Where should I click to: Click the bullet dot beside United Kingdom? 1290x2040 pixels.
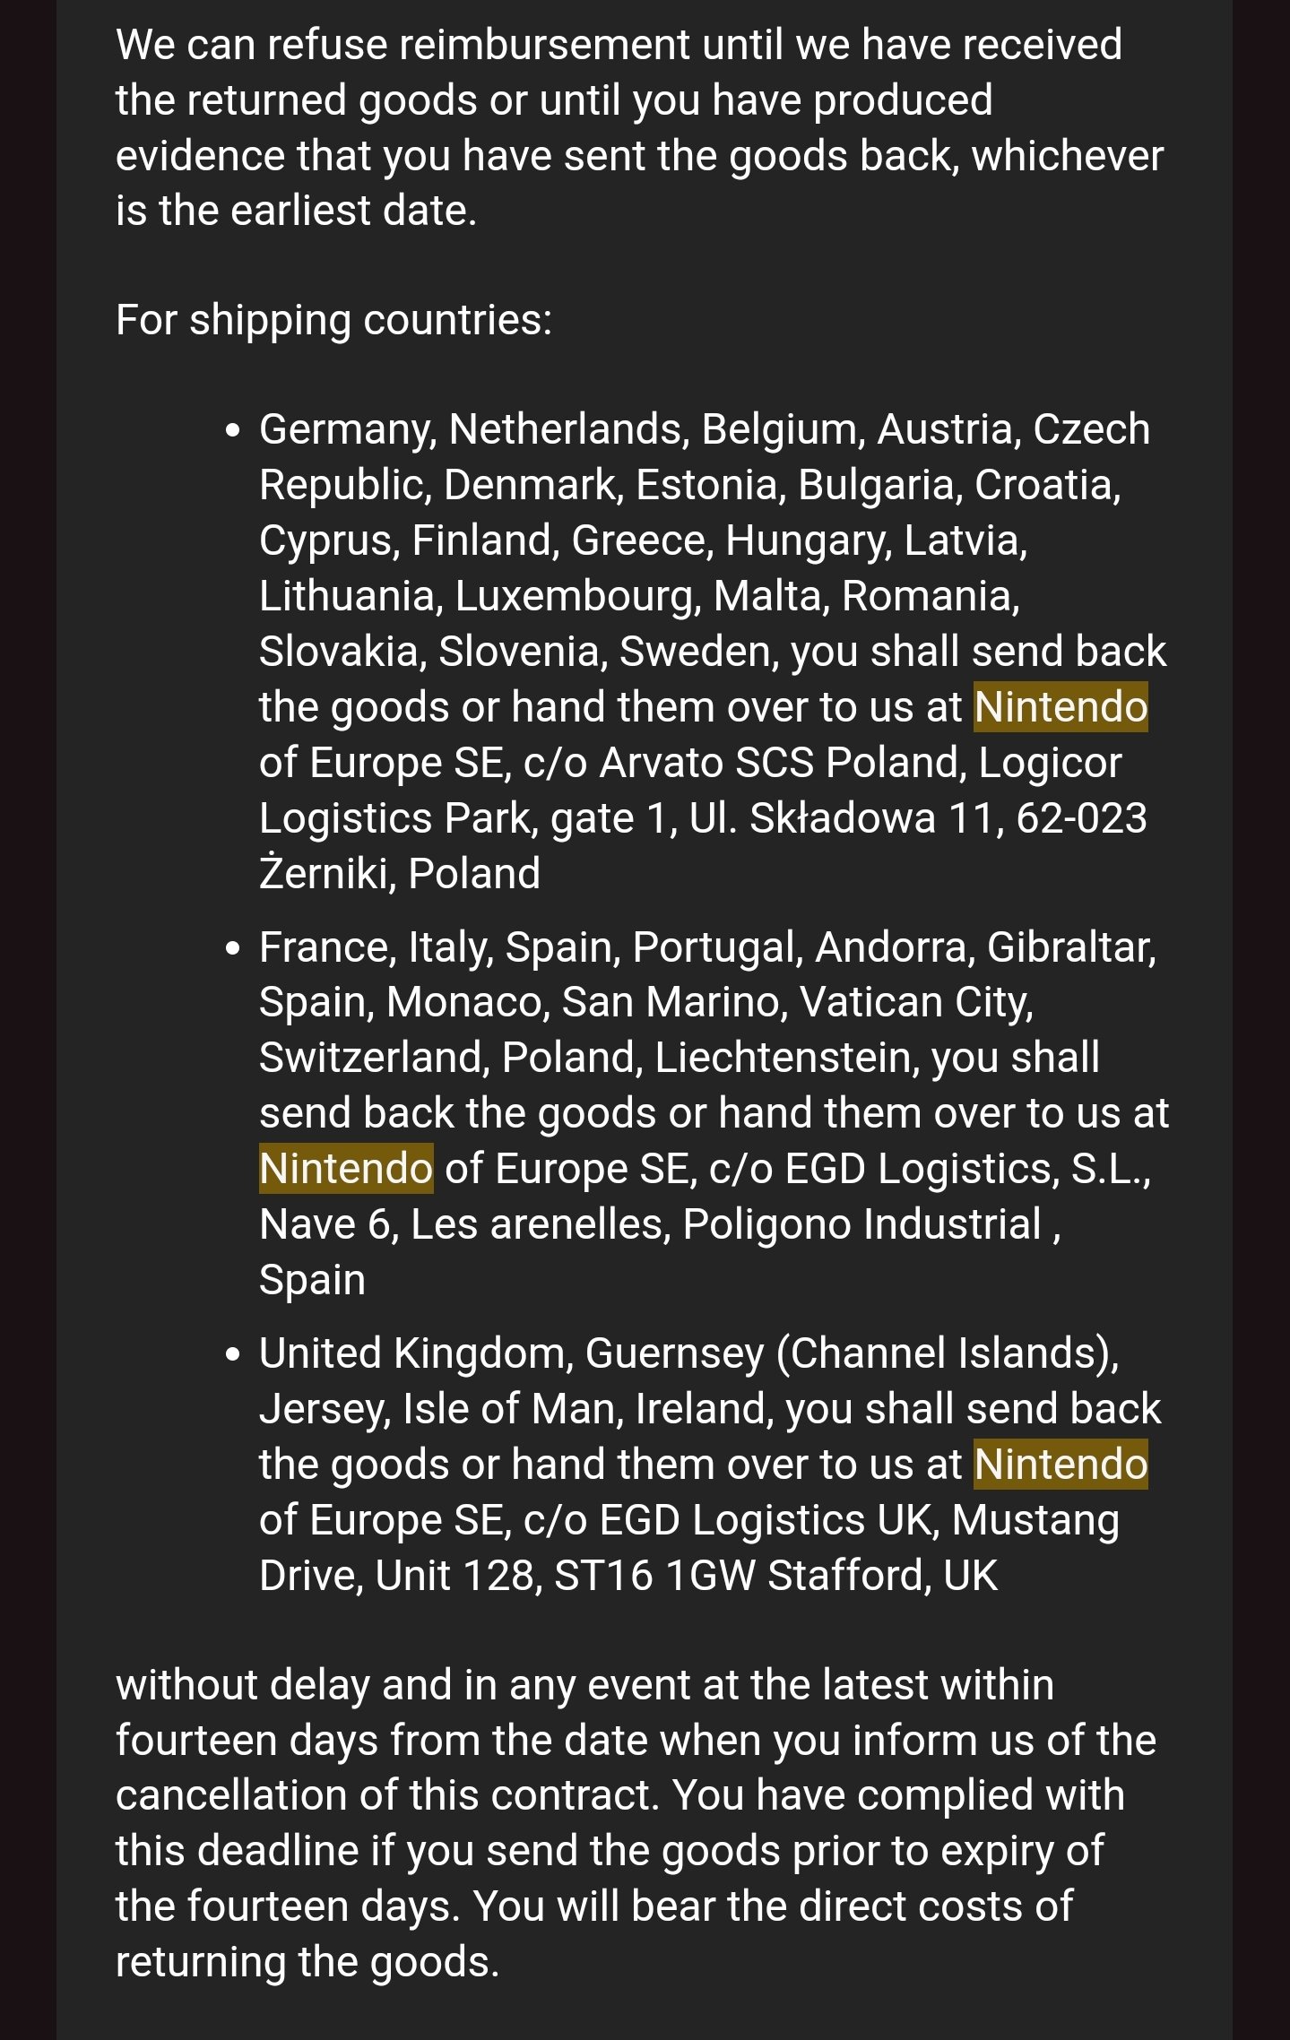233,1354
